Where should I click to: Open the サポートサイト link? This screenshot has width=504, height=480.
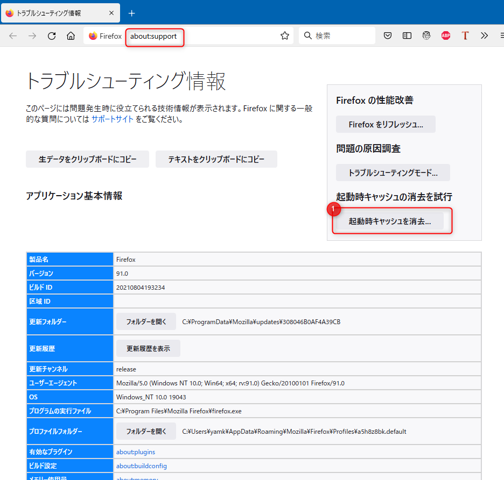click(112, 119)
